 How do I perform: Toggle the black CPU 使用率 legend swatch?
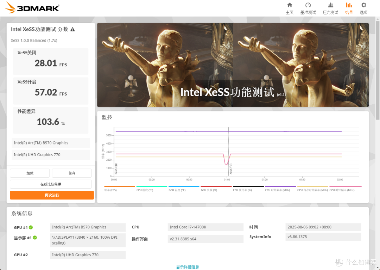tap(248, 186)
